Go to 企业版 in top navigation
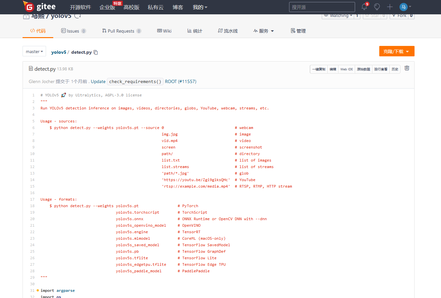The height and width of the screenshot is (298, 441). tap(107, 7)
